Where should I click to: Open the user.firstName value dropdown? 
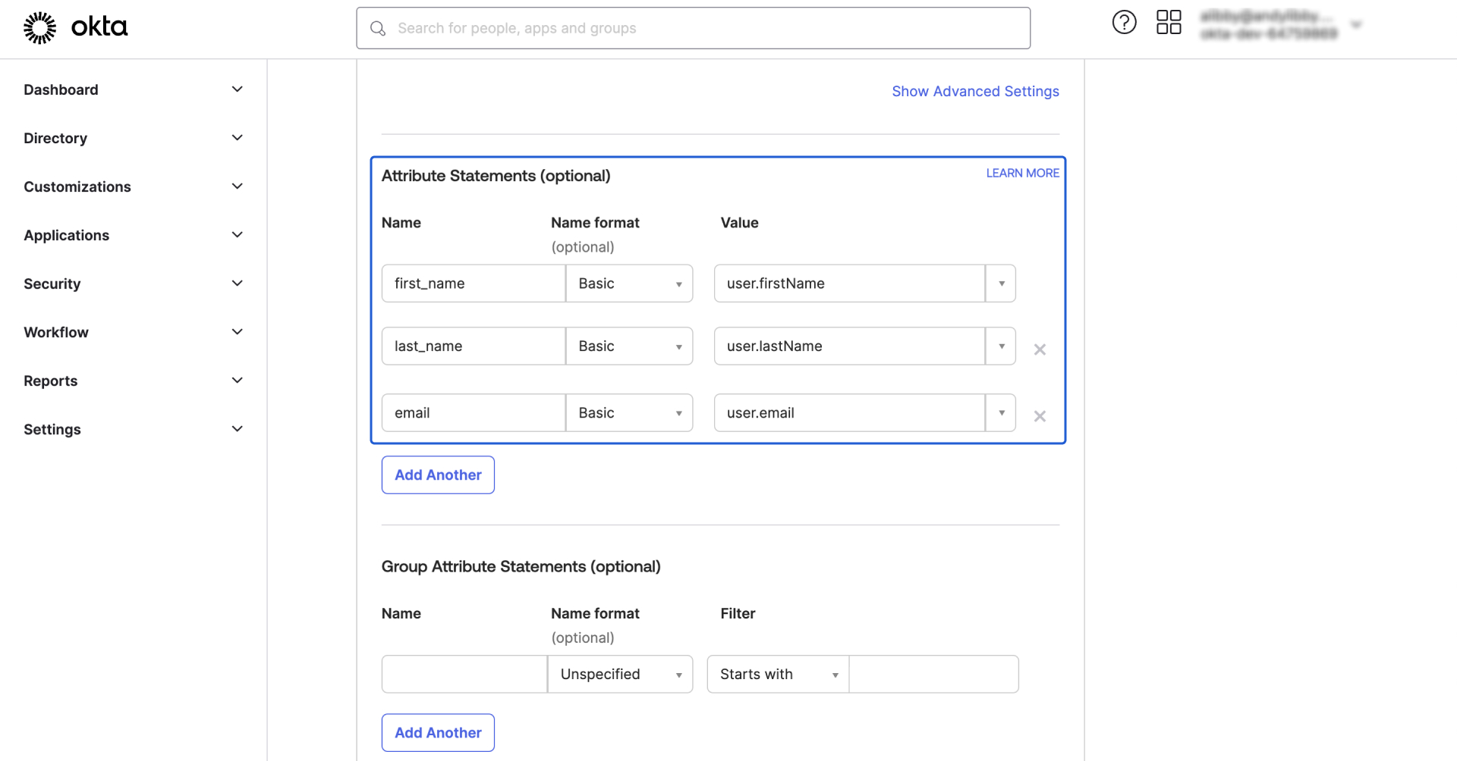tap(1001, 283)
